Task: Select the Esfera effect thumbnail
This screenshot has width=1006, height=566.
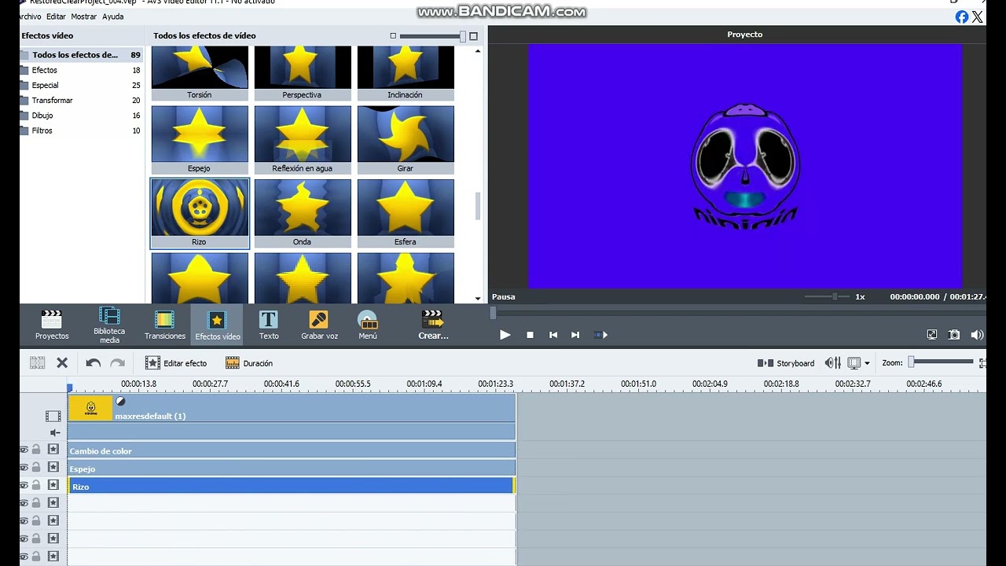Action: click(x=406, y=214)
